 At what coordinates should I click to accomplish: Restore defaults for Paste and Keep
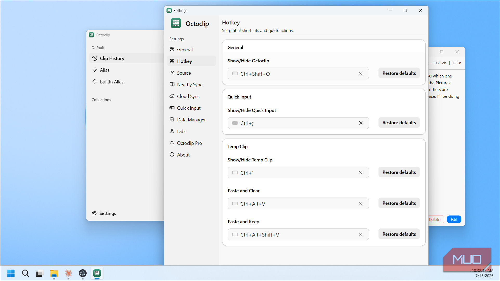click(x=399, y=234)
